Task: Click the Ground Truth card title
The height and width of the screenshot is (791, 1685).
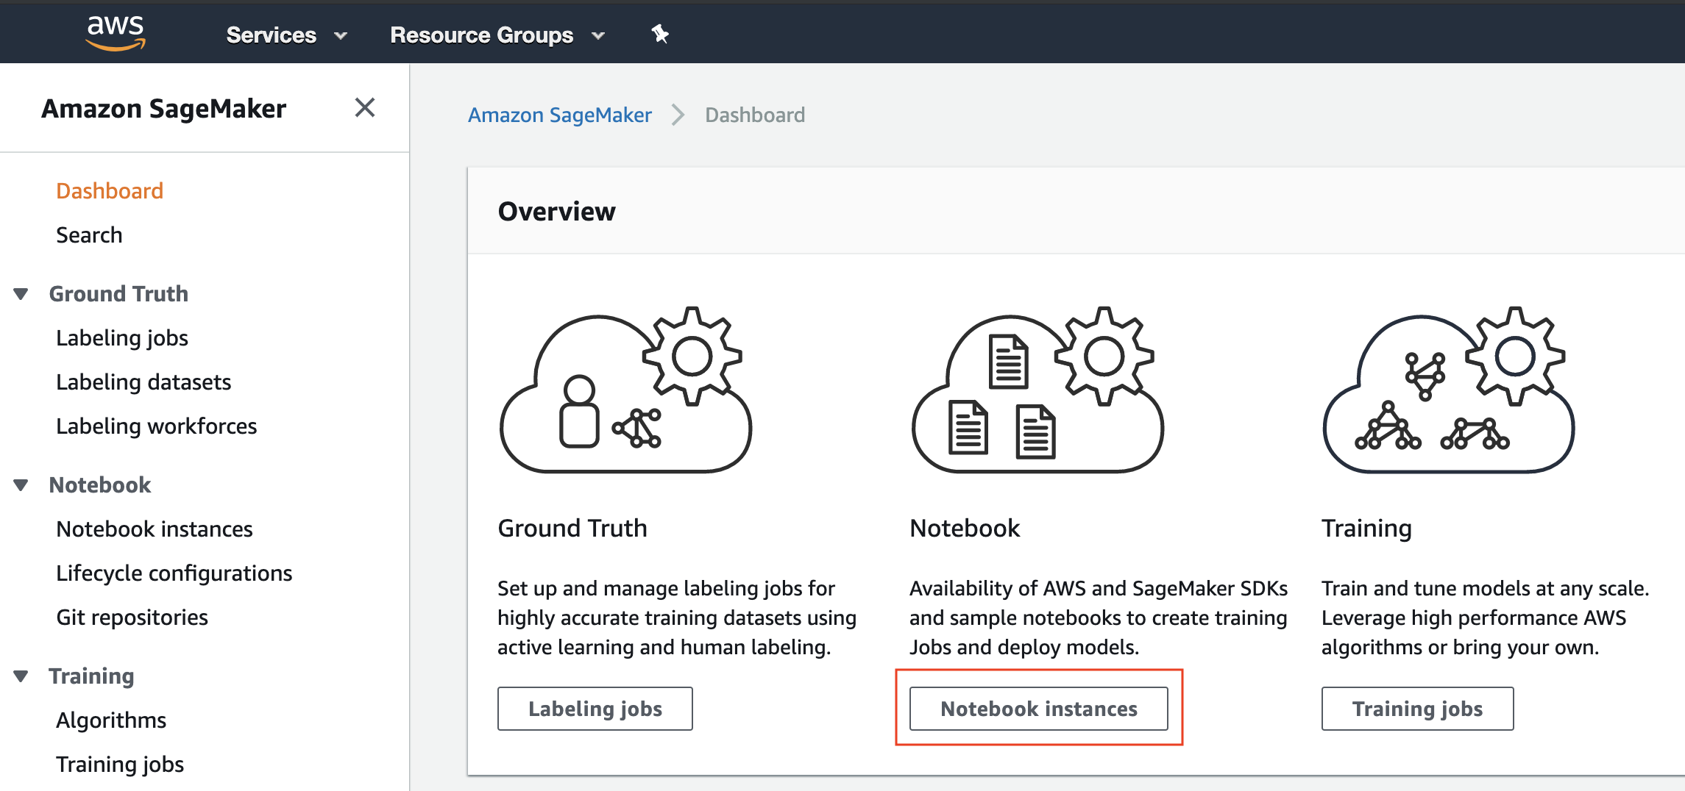Action: pos(572,529)
